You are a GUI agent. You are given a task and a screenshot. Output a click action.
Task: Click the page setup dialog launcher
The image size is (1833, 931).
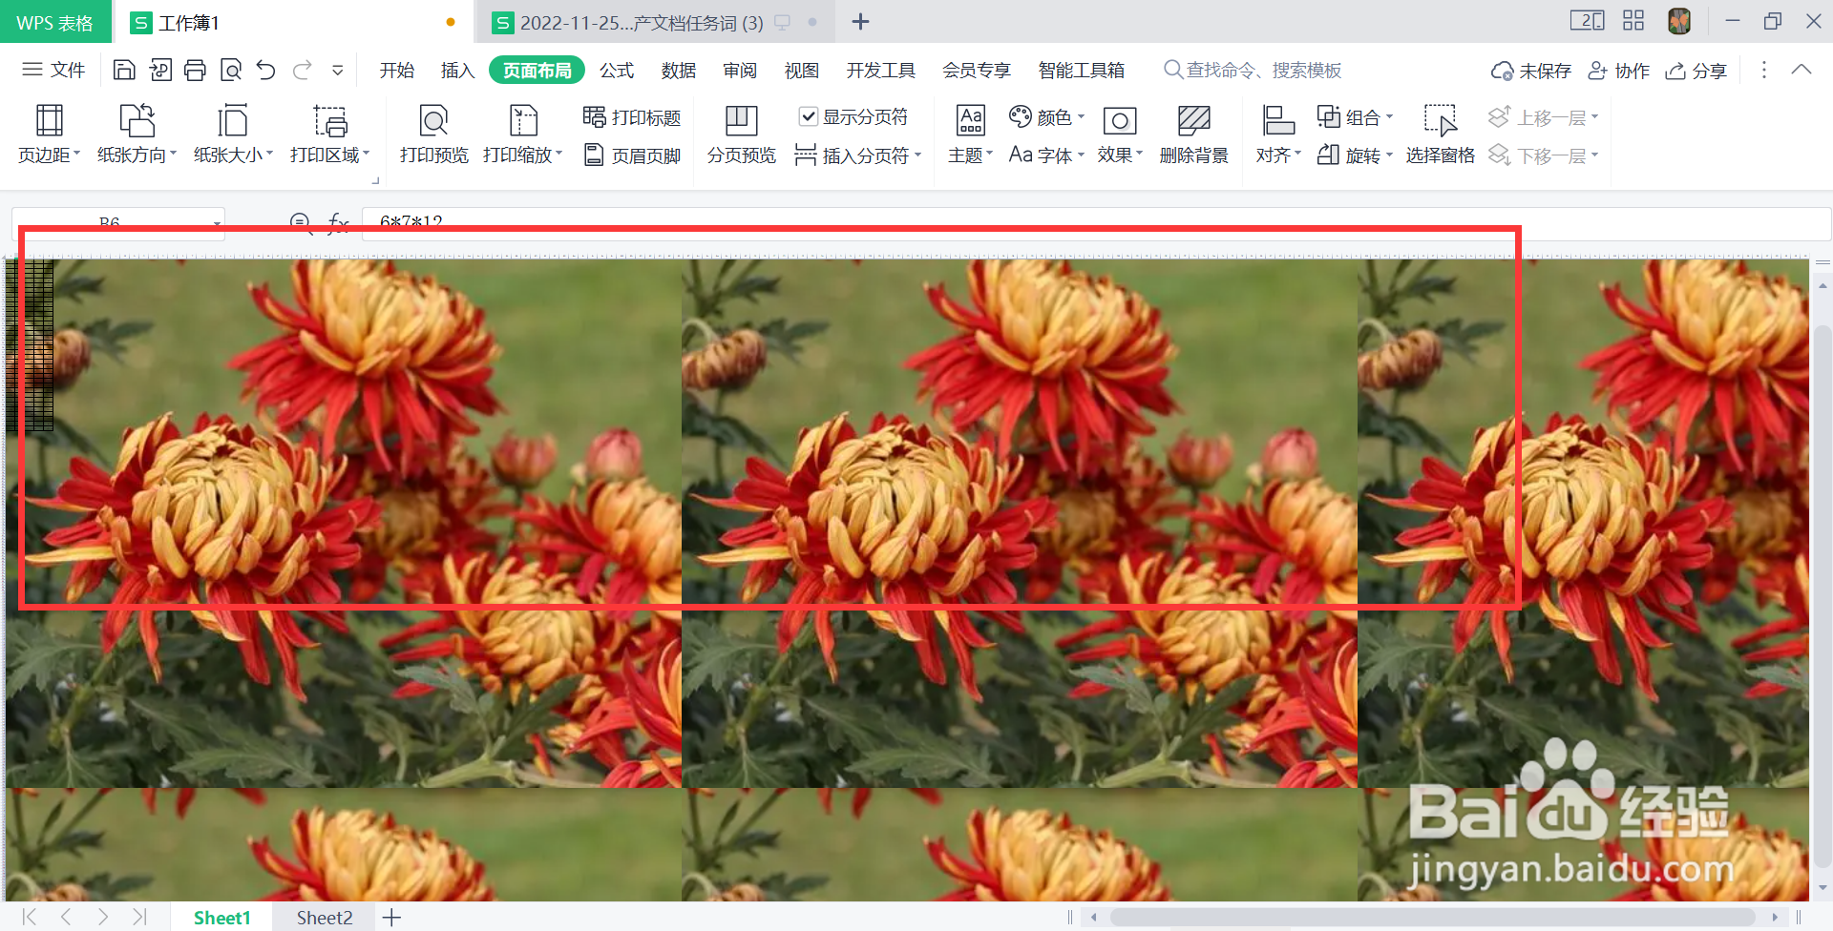[x=376, y=180]
